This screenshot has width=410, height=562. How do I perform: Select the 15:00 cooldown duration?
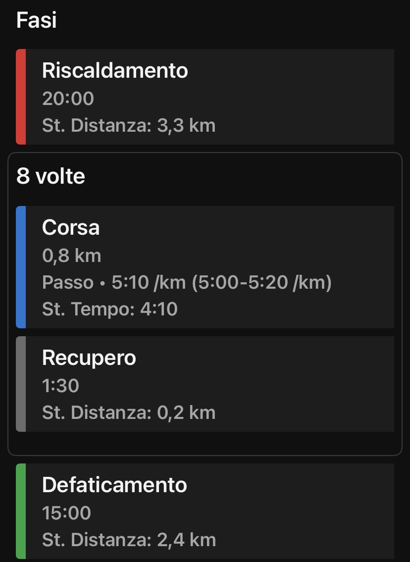point(66,513)
